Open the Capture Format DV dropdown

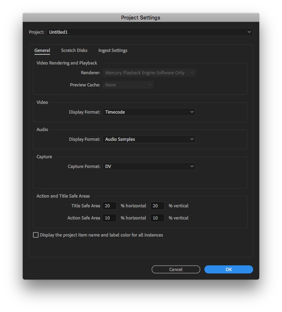point(149,166)
